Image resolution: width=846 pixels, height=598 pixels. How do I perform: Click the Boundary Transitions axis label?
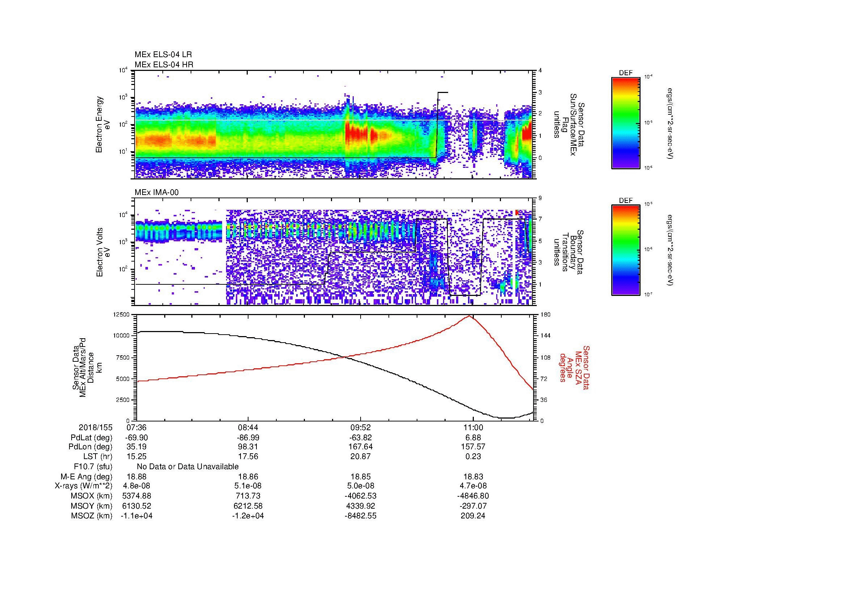569,253
